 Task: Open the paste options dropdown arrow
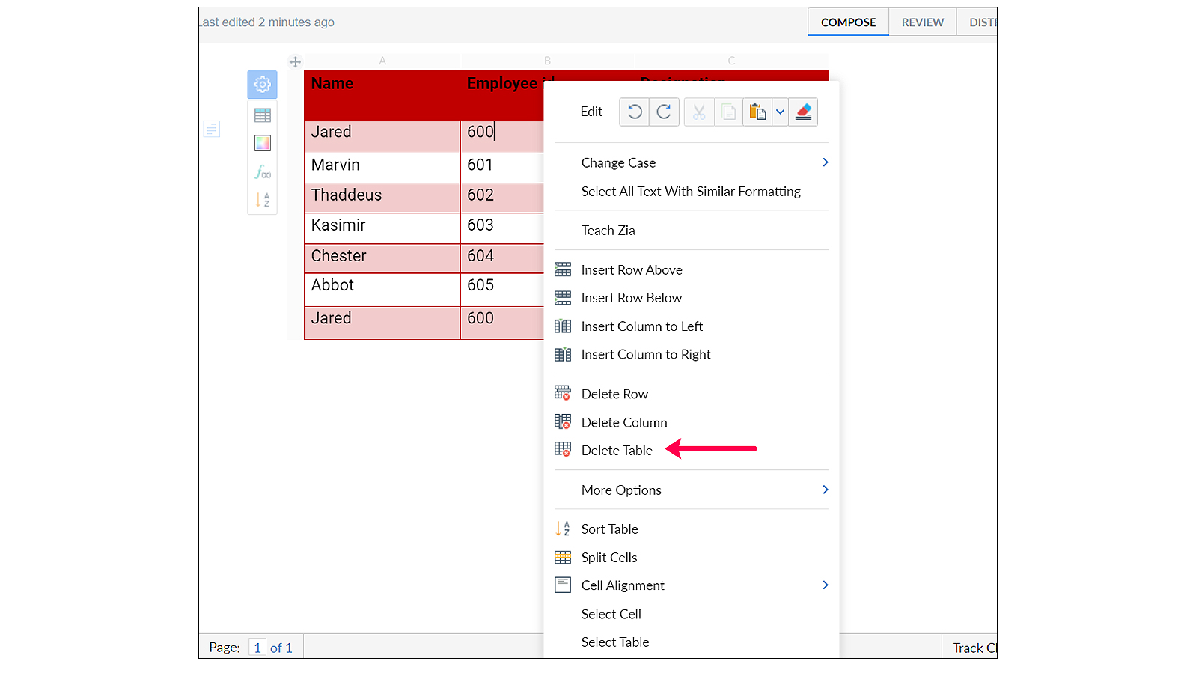(x=780, y=112)
